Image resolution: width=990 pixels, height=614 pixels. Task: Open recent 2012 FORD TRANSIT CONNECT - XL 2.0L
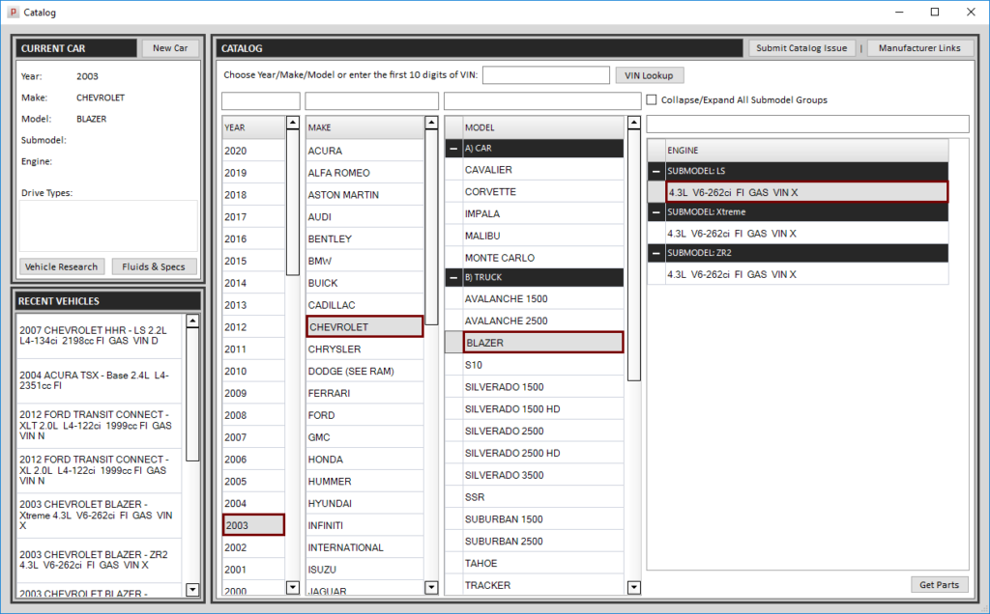click(x=100, y=469)
